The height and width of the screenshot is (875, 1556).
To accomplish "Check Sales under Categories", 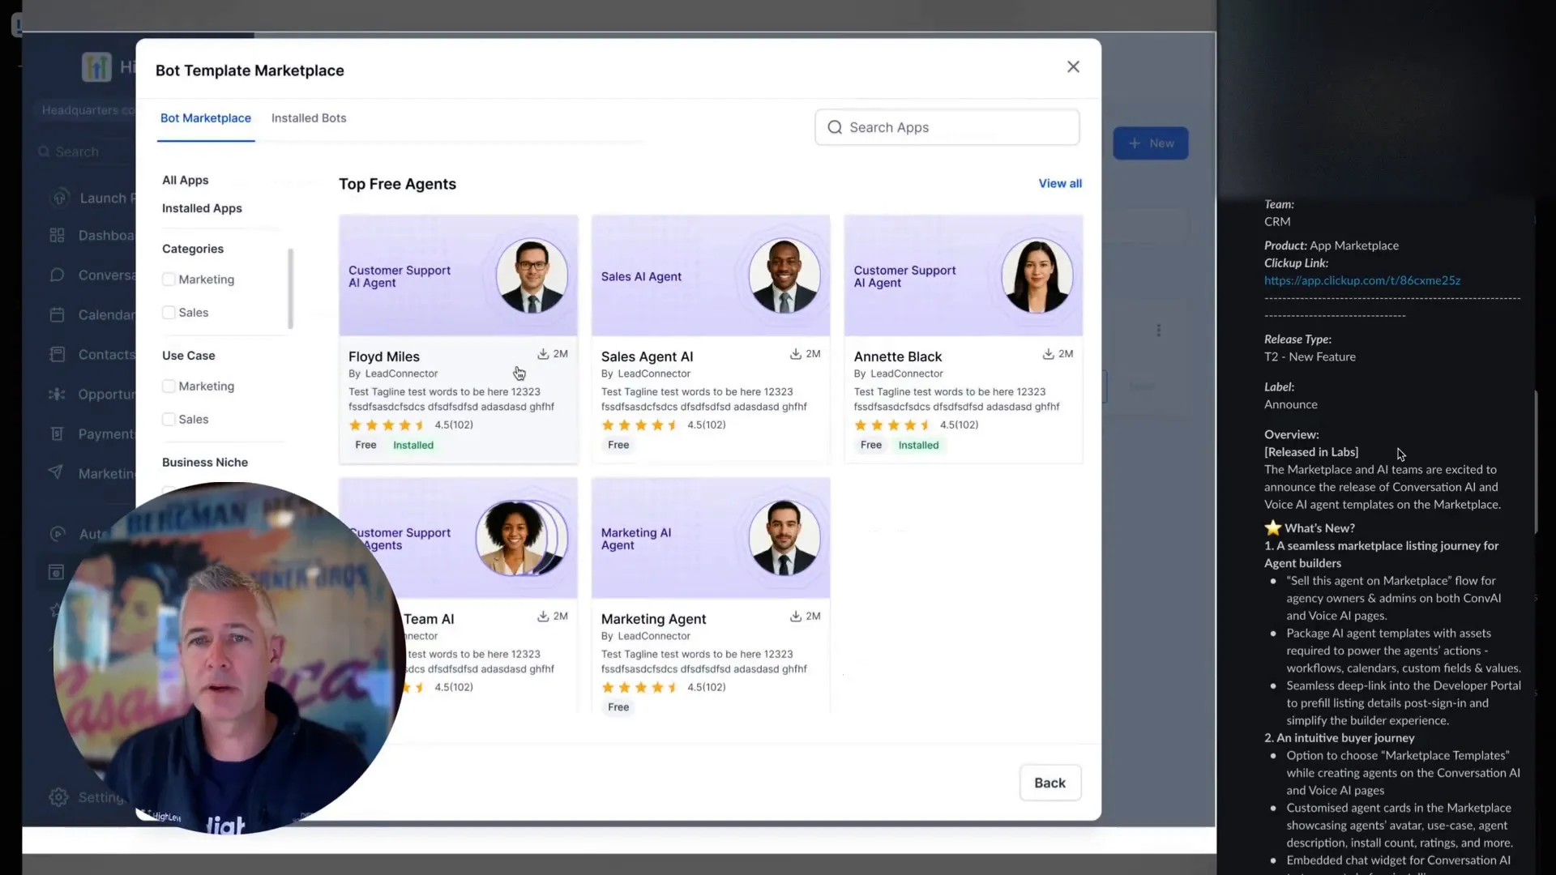I will coord(169,313).
